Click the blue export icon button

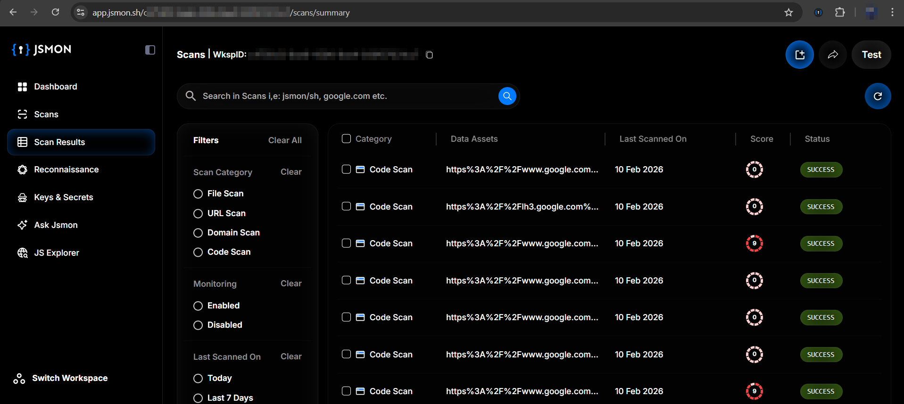pyautogui.click(x=799, y=55)
